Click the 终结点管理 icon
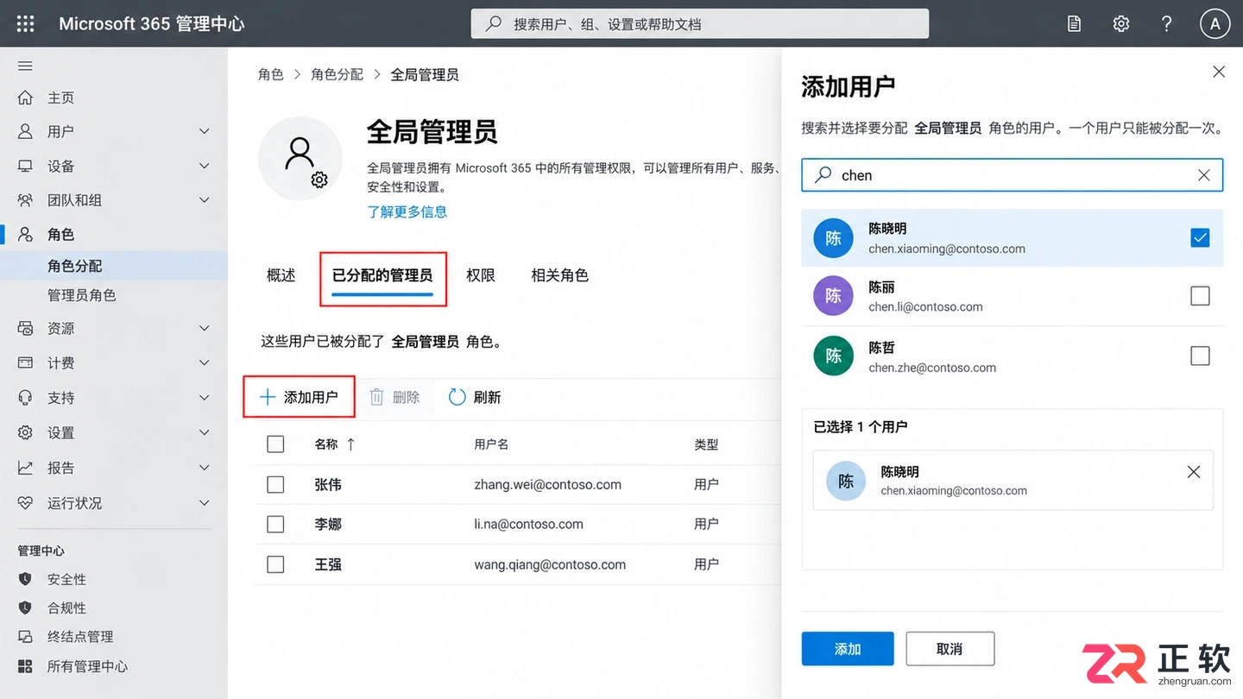 tap(26, 637)
